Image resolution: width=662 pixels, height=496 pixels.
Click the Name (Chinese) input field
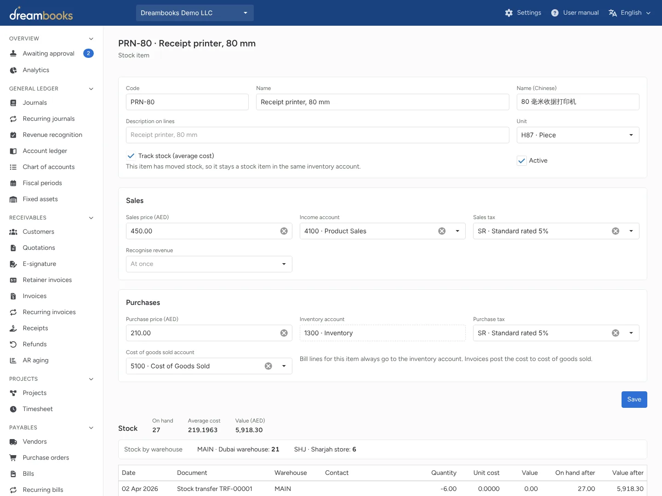[x=578, y=102]
